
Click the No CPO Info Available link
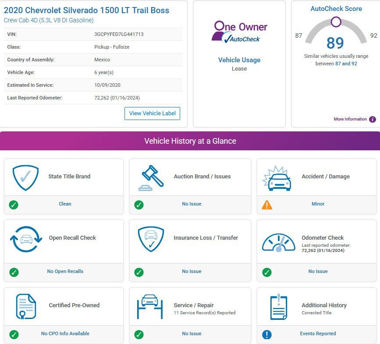coord(65,333)
